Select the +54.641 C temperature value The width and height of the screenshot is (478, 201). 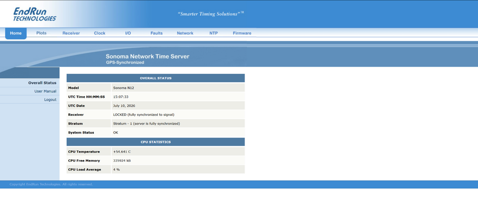122,152
